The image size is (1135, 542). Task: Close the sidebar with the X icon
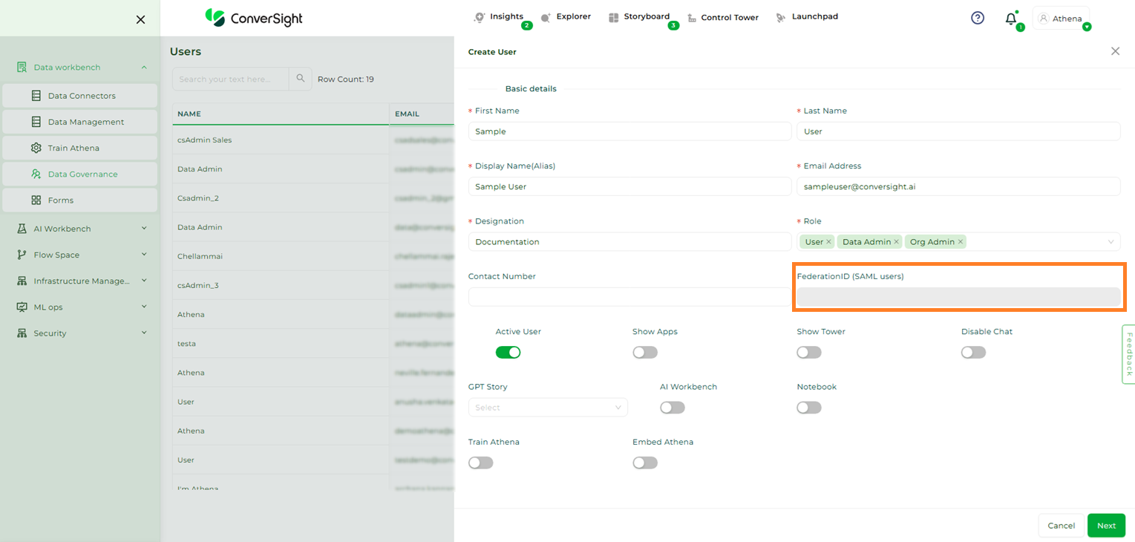pyautogui.click(x=140, y=19)
